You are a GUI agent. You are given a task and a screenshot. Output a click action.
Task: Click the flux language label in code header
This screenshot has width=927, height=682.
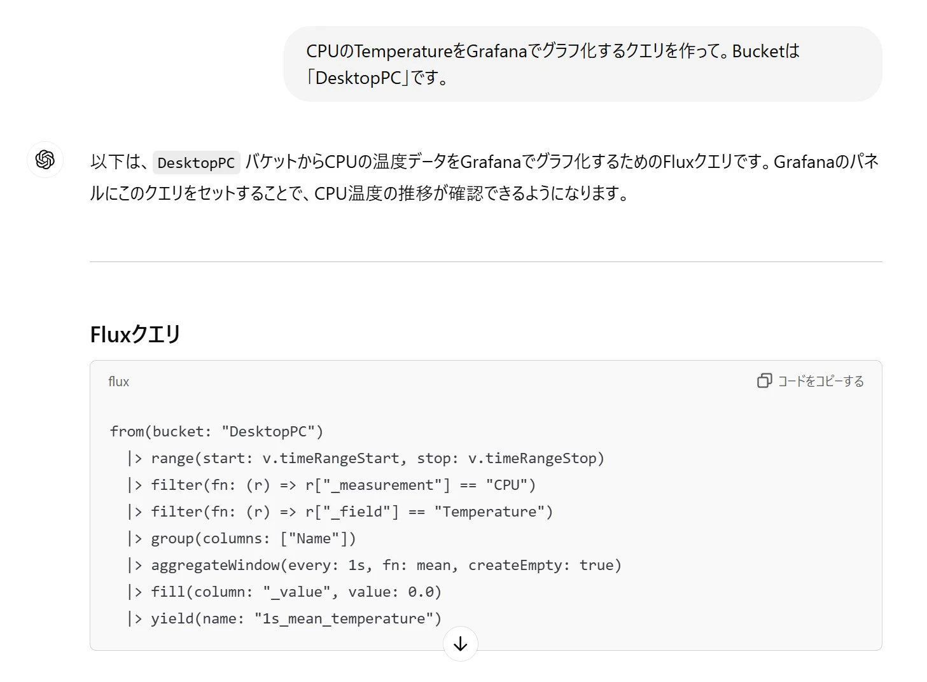click(x=119, y=381)
